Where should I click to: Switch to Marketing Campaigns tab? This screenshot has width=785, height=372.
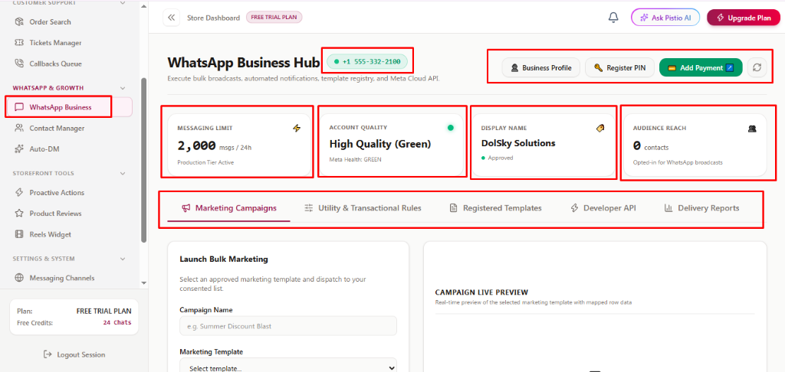point(228,208)
